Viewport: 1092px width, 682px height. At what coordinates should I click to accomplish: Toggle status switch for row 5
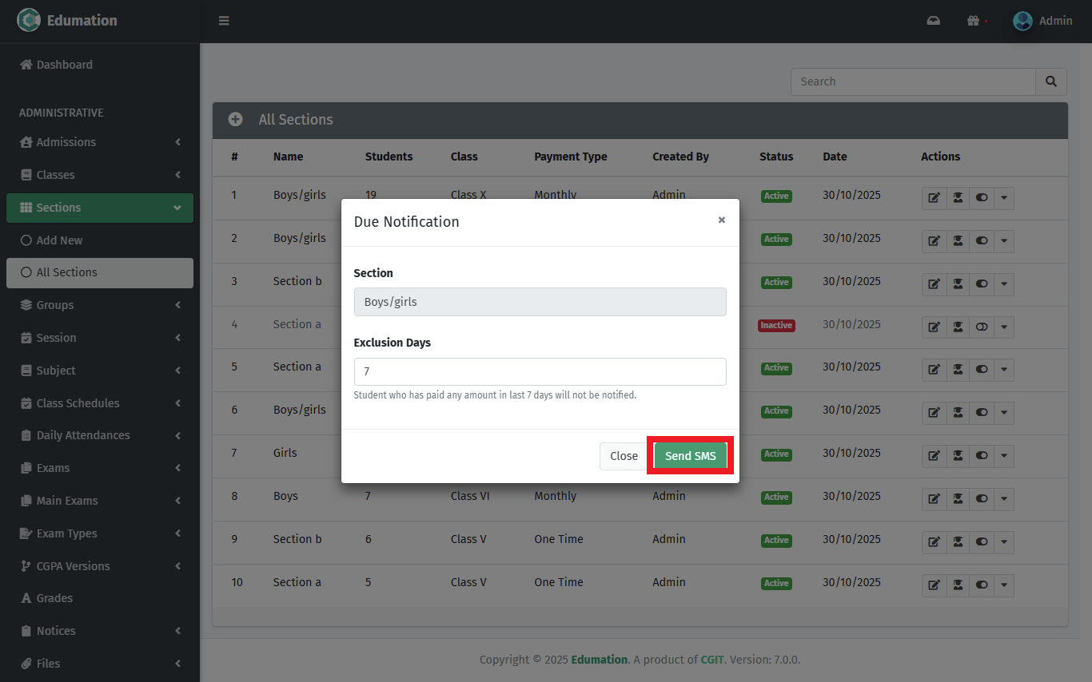(982, 370)
